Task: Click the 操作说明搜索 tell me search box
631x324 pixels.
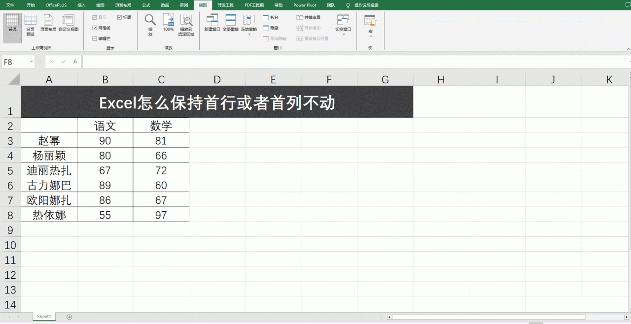Action: (366, 5)
